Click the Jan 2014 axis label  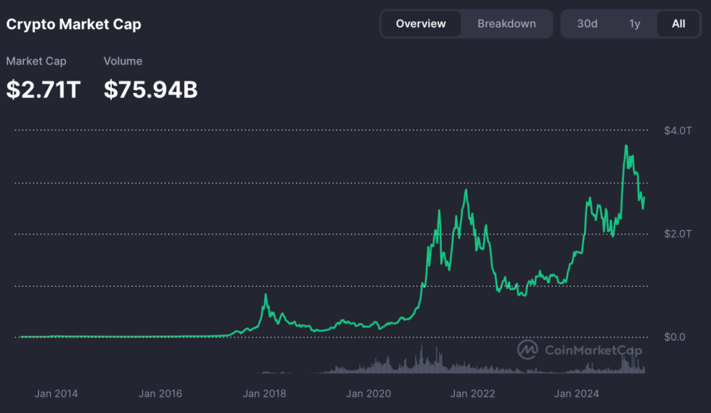(x=56, y=393)
